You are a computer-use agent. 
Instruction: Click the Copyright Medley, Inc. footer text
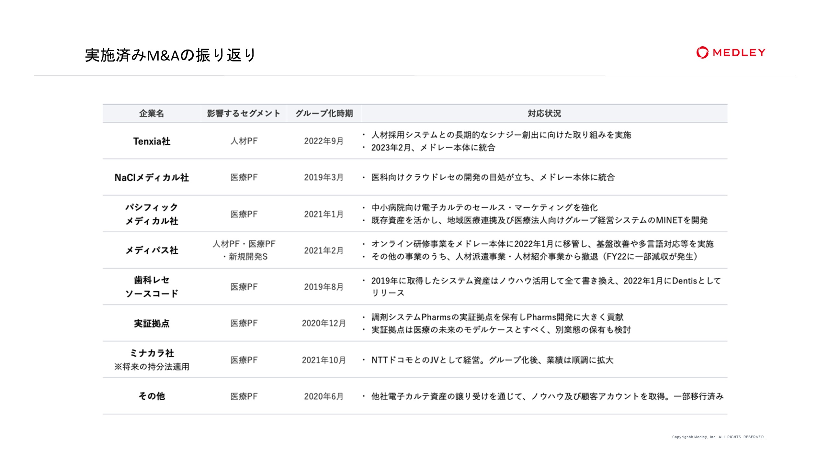click(718, 437)
